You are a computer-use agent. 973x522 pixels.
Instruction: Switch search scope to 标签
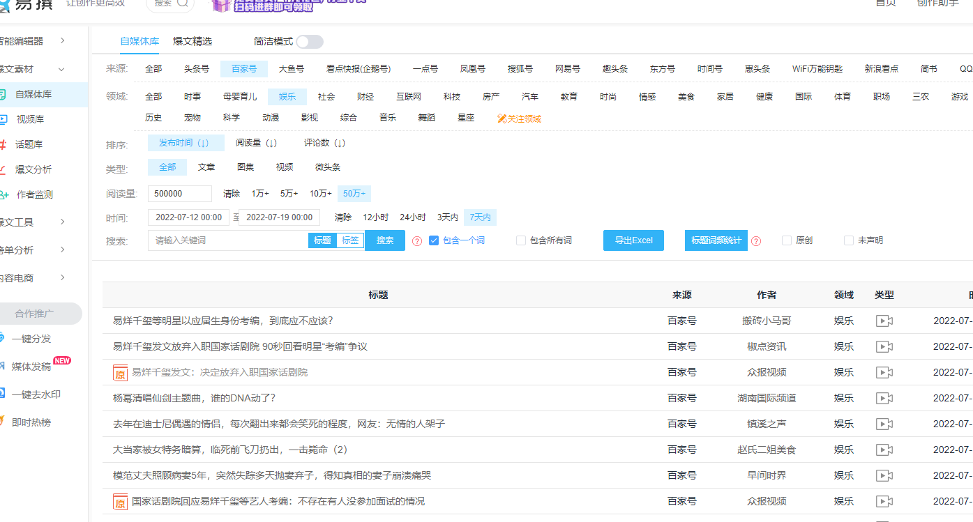[x=350, y=240]
